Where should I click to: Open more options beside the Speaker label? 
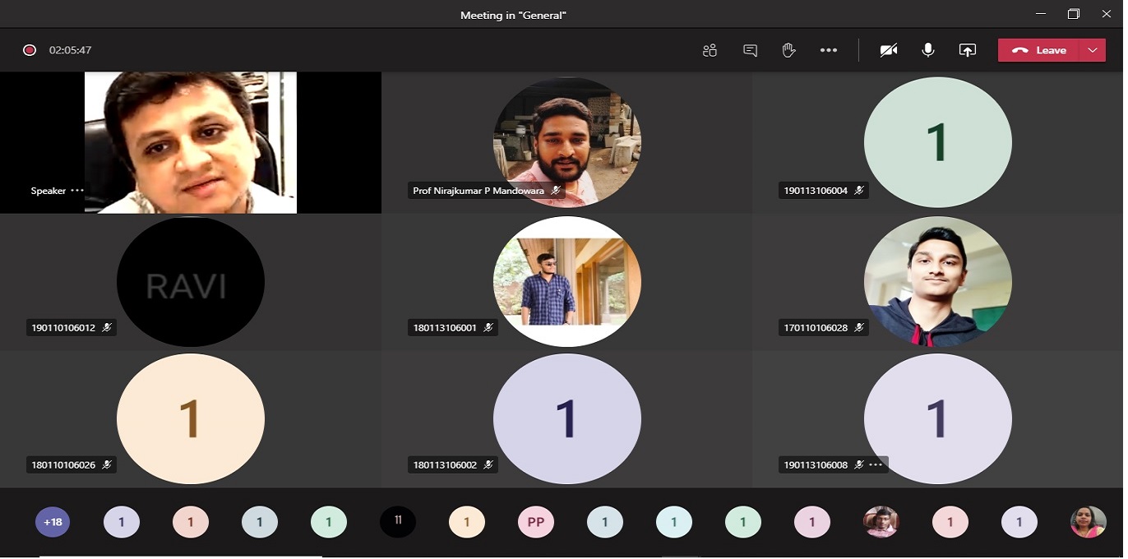(x=77, y=191)
